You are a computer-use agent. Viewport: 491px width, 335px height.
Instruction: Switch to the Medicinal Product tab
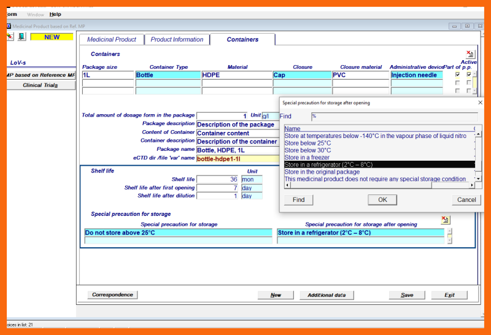pos(112,39)
